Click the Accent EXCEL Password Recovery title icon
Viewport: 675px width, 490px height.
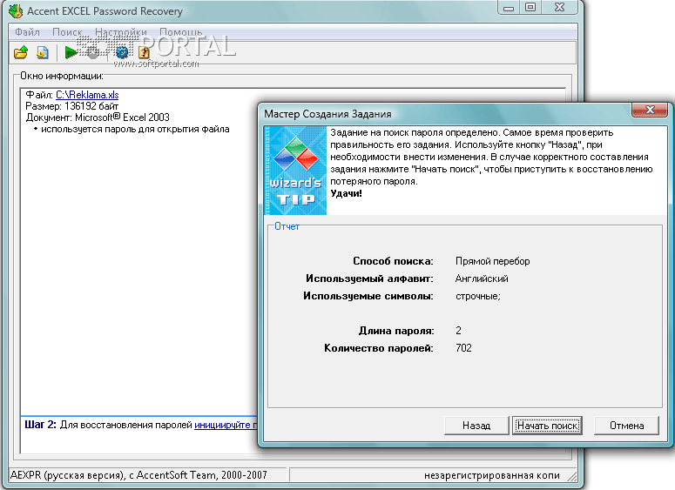pos(16,11)
